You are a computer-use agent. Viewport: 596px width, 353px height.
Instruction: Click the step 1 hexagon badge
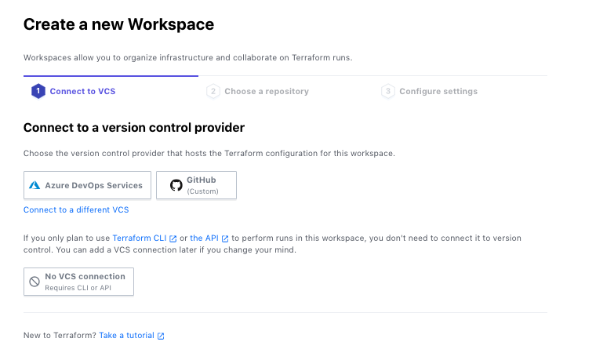click(x=38, y=92)
